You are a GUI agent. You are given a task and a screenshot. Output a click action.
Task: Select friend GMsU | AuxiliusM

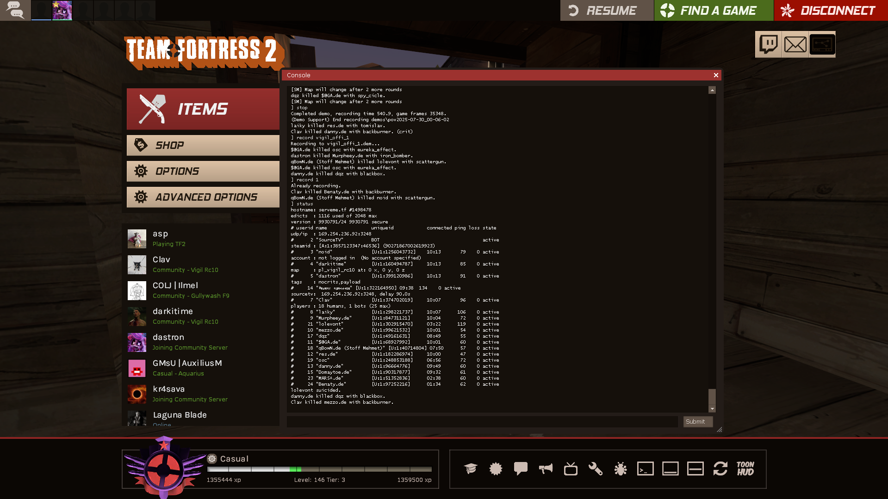[203, 368]
